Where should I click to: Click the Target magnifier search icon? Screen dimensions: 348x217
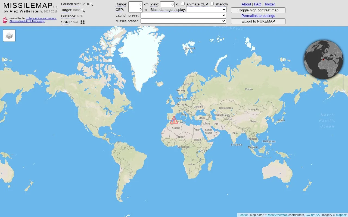(x=83, y=10)
